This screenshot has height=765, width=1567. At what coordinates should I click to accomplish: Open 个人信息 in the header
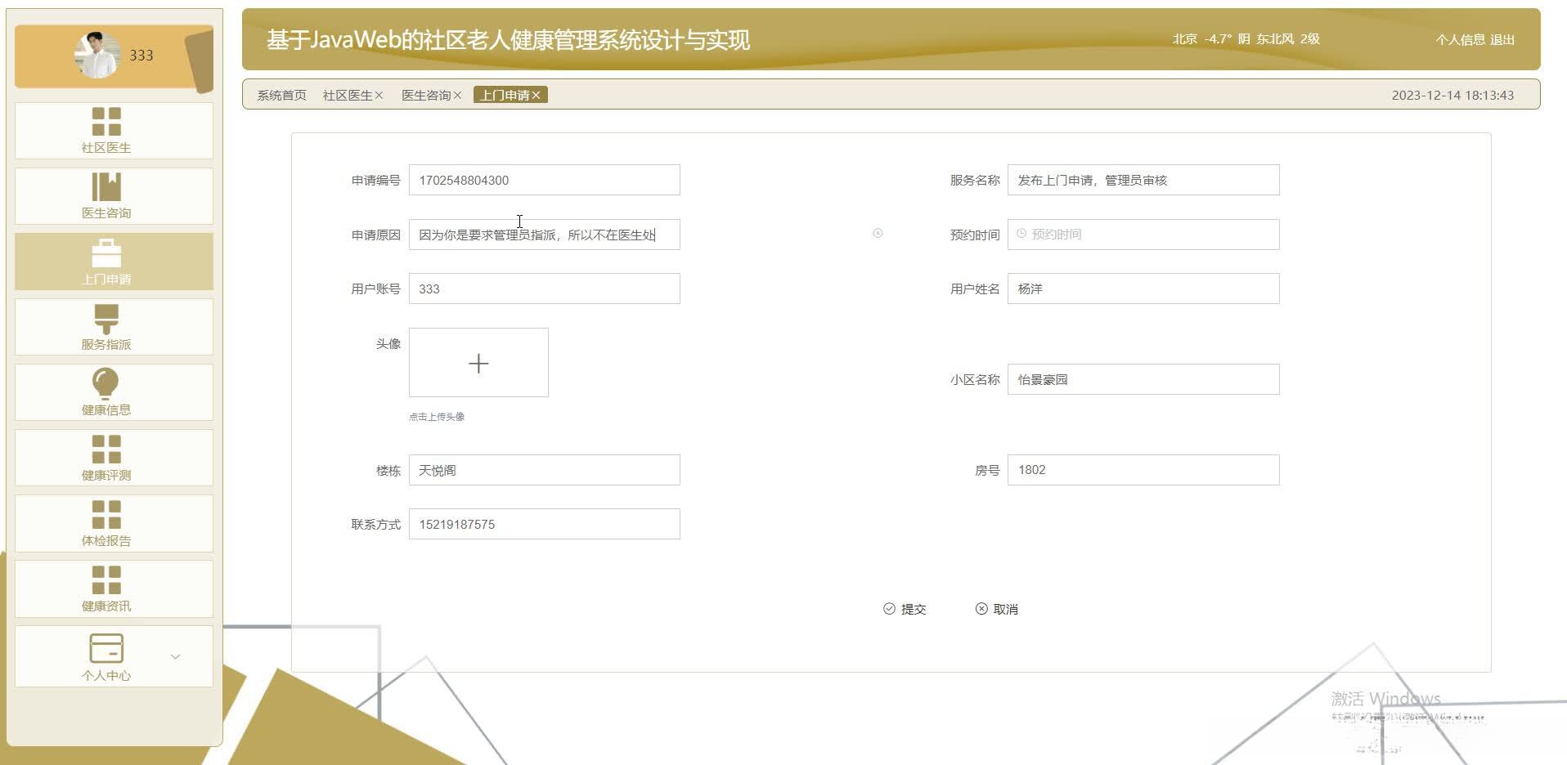click(x=1459, y=39)
